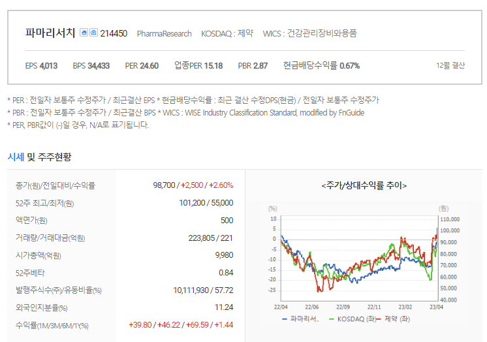Click the 101,200 / 55,000 value
This screenshot has width=487, height=342.
[206, 203]
